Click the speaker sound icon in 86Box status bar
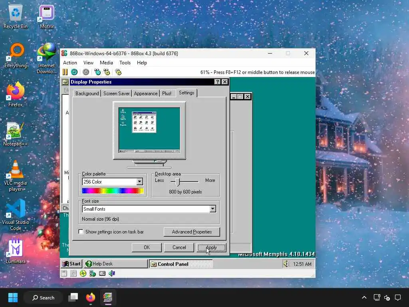Image resolution: width=409 pixels, height=307 pixels. pos(112,273)
